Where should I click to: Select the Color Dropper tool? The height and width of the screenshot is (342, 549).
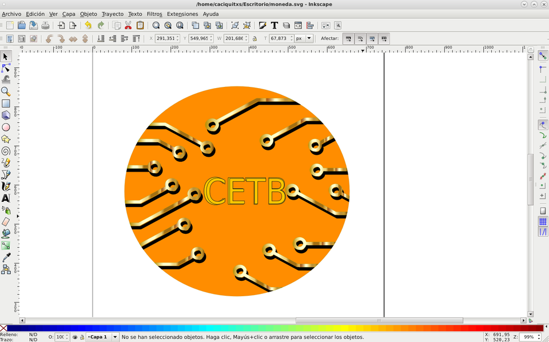6,257
